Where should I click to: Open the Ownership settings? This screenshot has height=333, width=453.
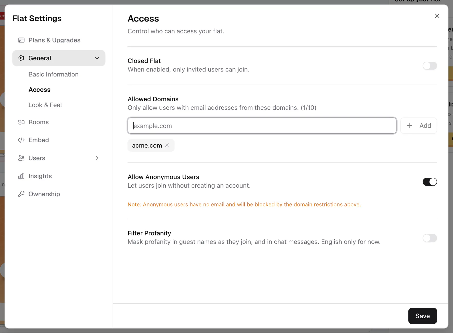pyautogui.click(x=59, y=194)
